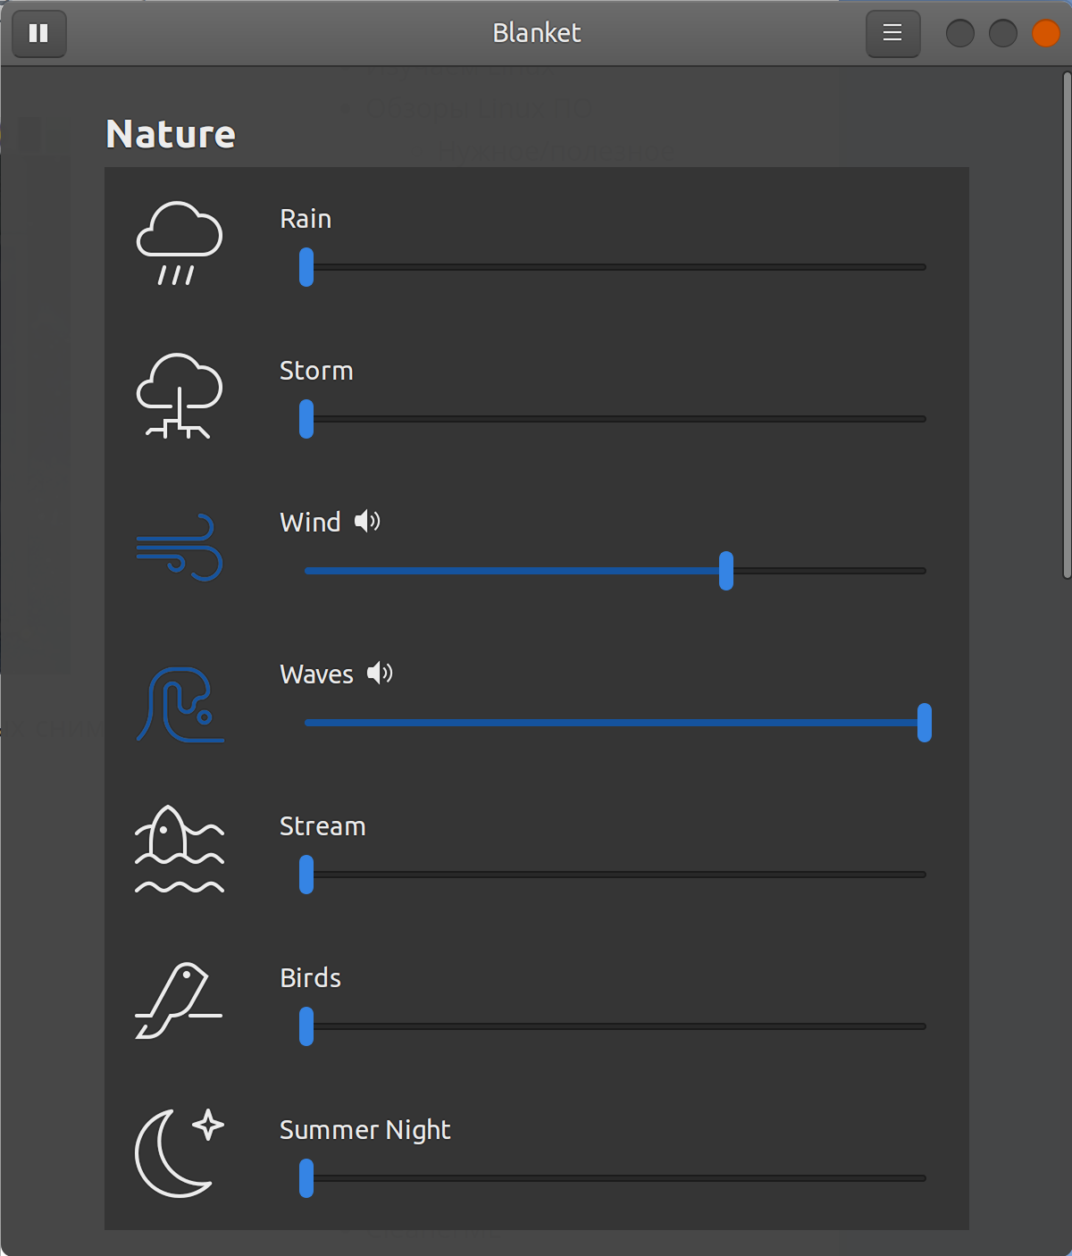Toggle the Wind sound icon
This screenshot has height=1256, width=1072.
tap(179, 547)
